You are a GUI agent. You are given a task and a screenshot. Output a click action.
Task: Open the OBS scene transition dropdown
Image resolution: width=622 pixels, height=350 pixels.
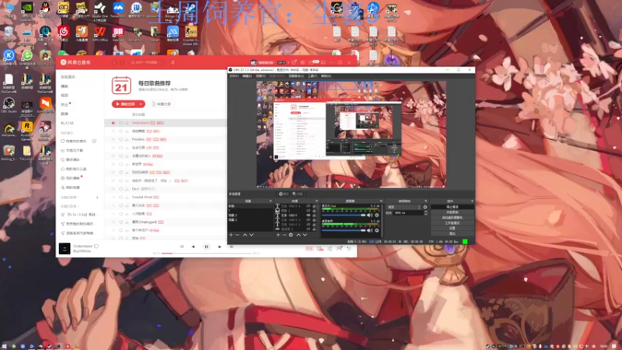click(x=404, y=207)
